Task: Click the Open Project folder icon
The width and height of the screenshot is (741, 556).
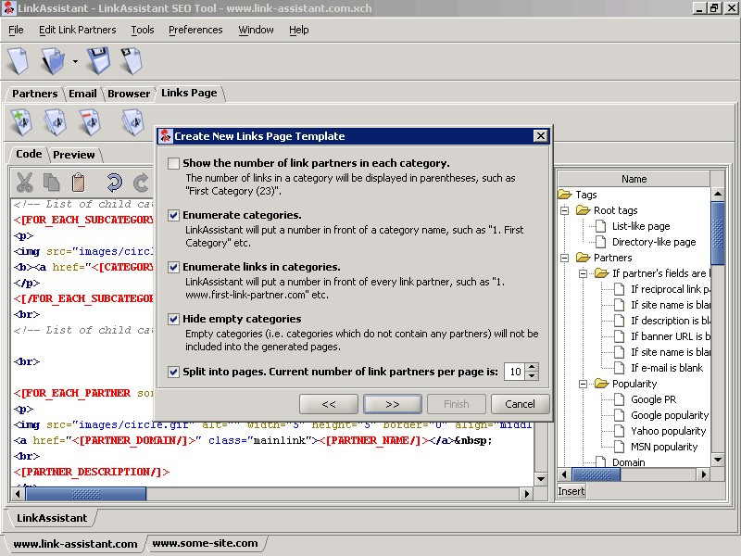Action: click(53, 60)
